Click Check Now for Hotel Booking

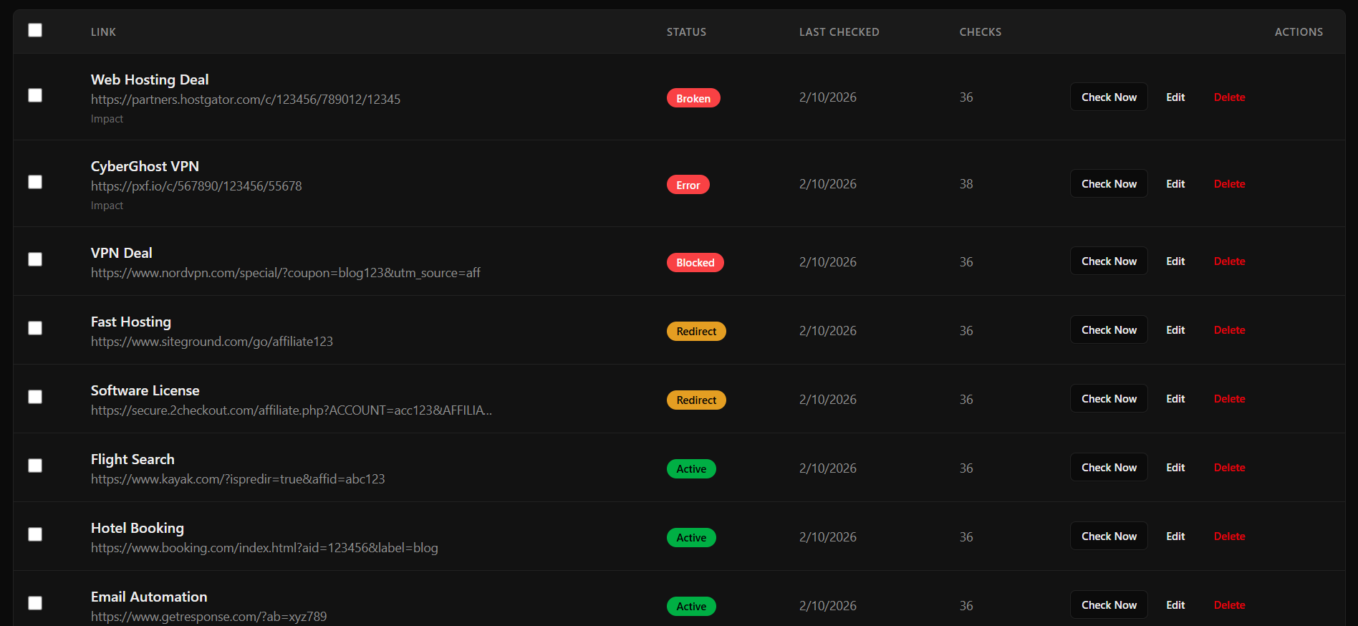[1109, 536]
